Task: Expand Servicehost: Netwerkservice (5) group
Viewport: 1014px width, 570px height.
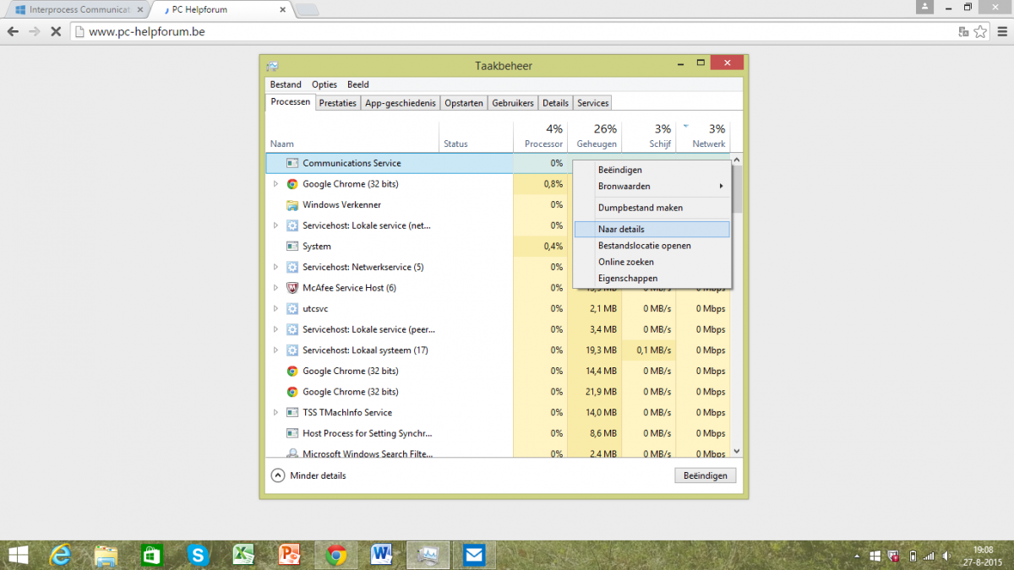Action: pyautogui.click(x=275, y=267)
